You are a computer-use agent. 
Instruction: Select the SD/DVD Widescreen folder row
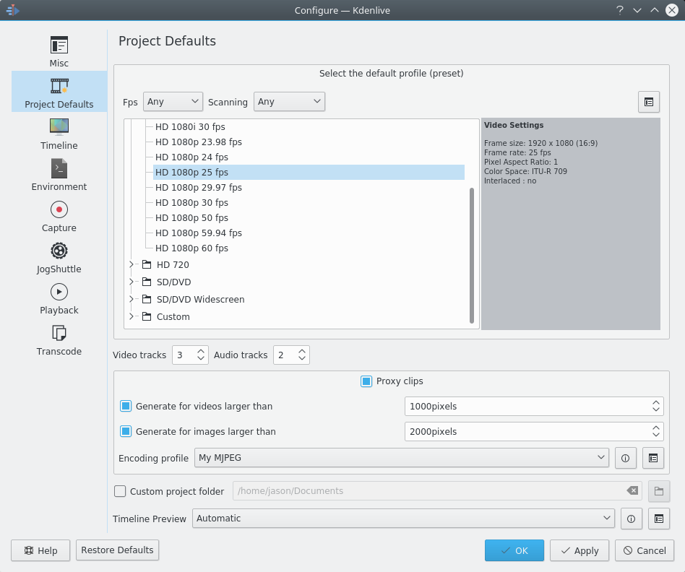point(302,300)
